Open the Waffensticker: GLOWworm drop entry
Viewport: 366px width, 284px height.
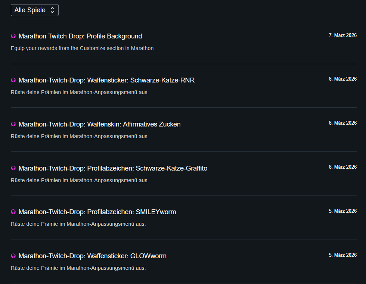(92, 256)
